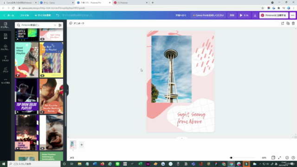The image size is (297, 167).
Task: Publish the design to Pinterest
Action: tap(274, 15)
